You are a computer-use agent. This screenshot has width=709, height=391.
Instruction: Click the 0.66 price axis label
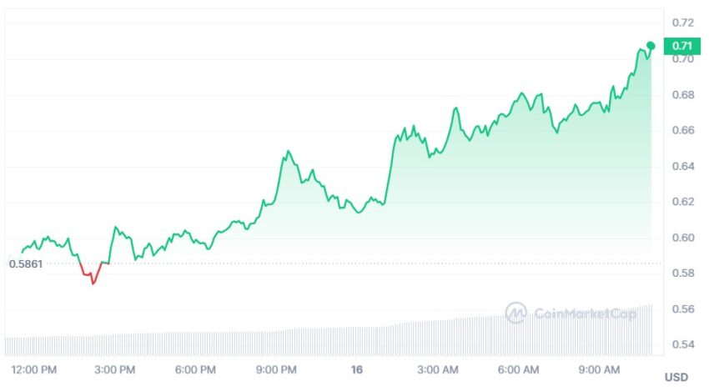click(683, 130)
